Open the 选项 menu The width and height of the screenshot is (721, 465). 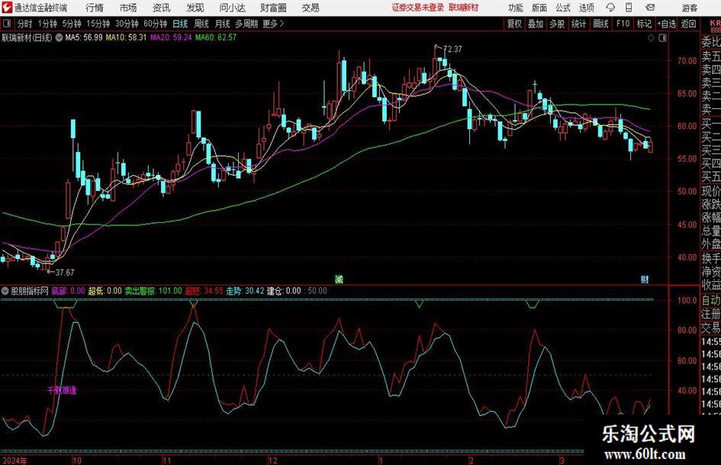tap(586, 8)
